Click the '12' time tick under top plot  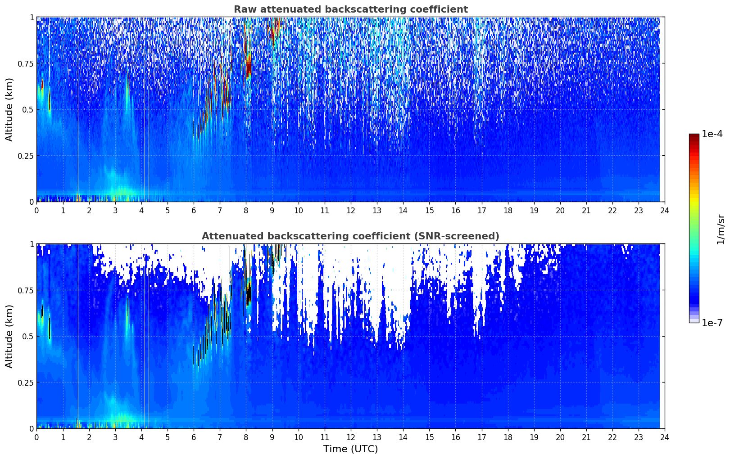pyautogui.click(x=351, y=211)
